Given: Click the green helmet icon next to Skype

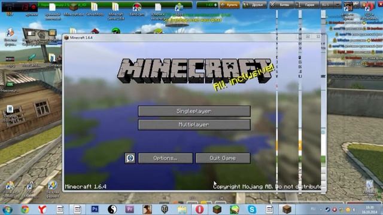Looking at the screenshot, I should [x=235, y=210].
